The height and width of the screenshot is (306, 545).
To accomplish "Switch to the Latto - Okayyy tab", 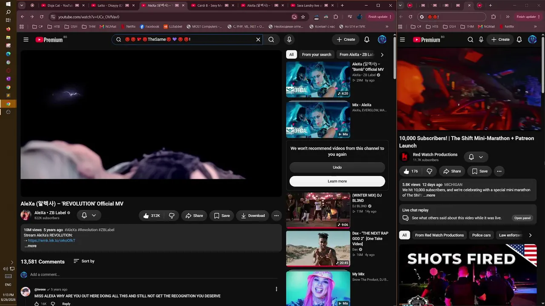I will coord(113,6).
